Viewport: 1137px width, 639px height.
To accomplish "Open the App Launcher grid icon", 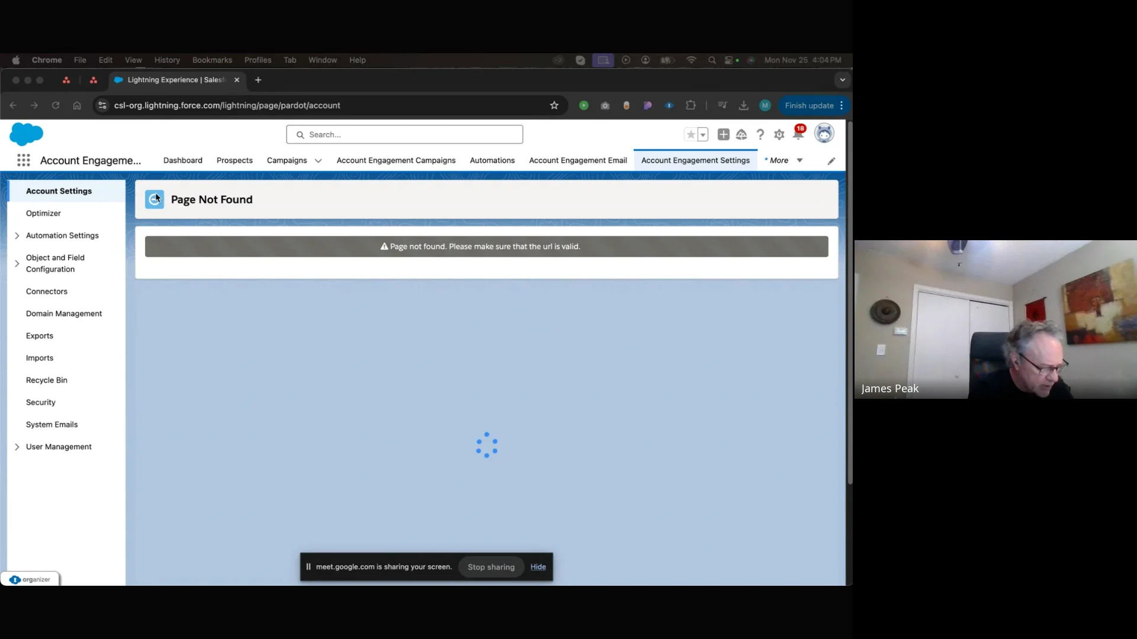I will click(x=24, y=160).
